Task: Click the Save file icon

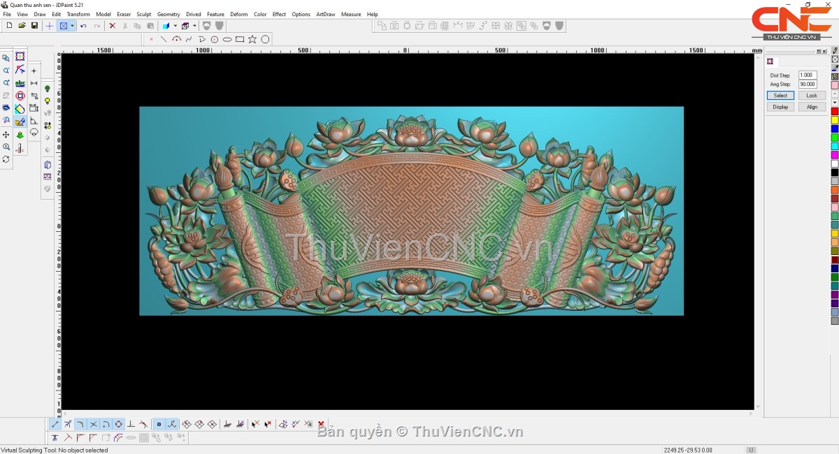Action: pos(34,26)
